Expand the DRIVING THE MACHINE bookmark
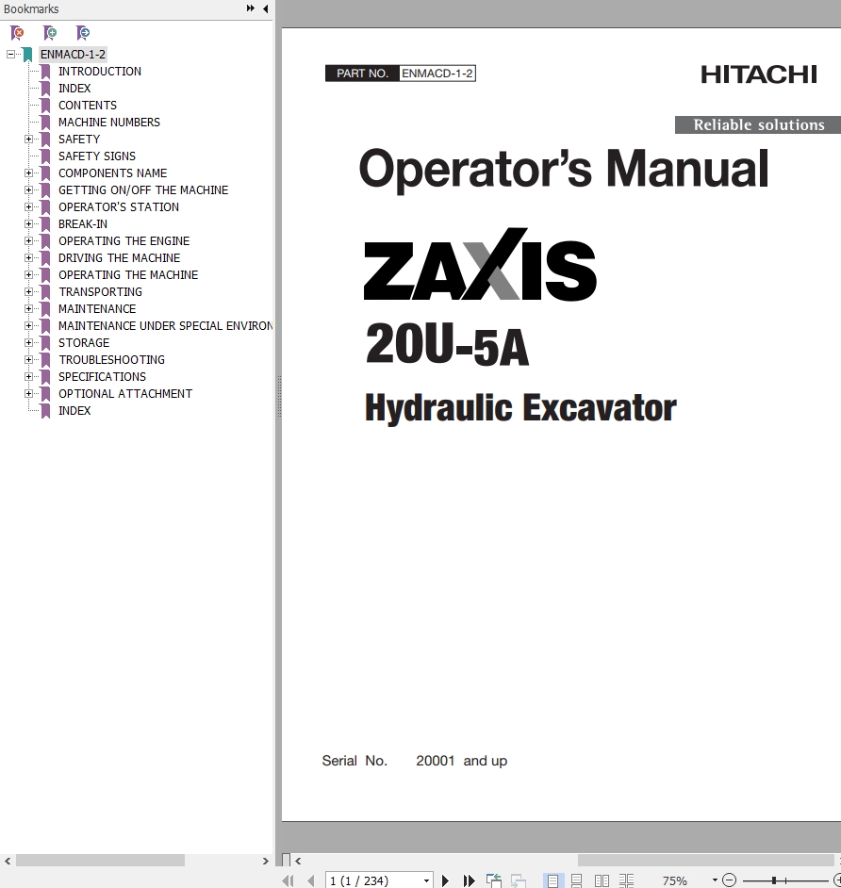 pyautogui.click(x=29, y=258)
